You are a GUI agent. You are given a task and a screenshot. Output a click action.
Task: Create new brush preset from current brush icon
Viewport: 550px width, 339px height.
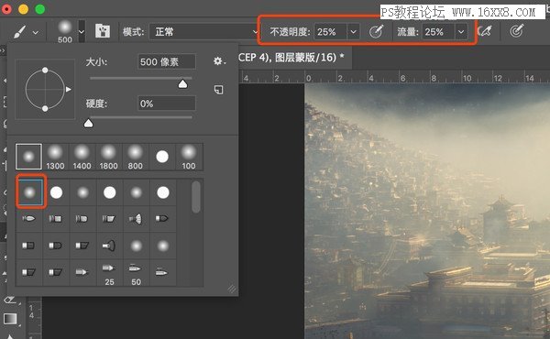tap(218, 90)
